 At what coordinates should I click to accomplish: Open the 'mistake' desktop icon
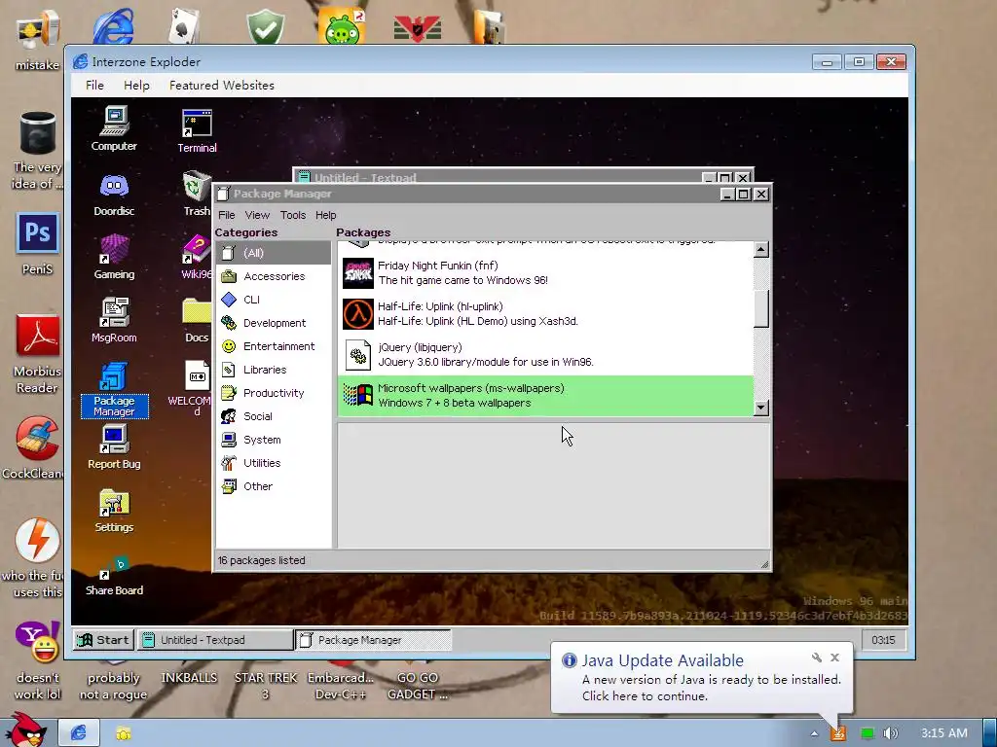[x=38, y=39]
